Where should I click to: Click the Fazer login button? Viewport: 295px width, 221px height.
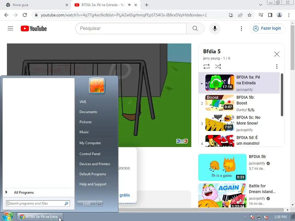pos(267,28)
